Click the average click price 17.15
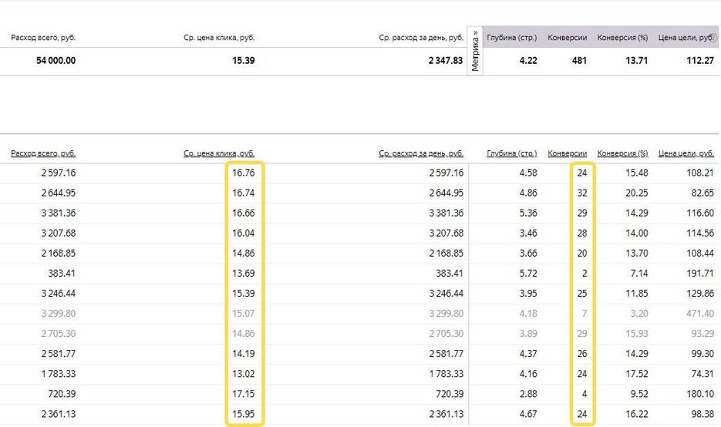 tap(243, 394)
